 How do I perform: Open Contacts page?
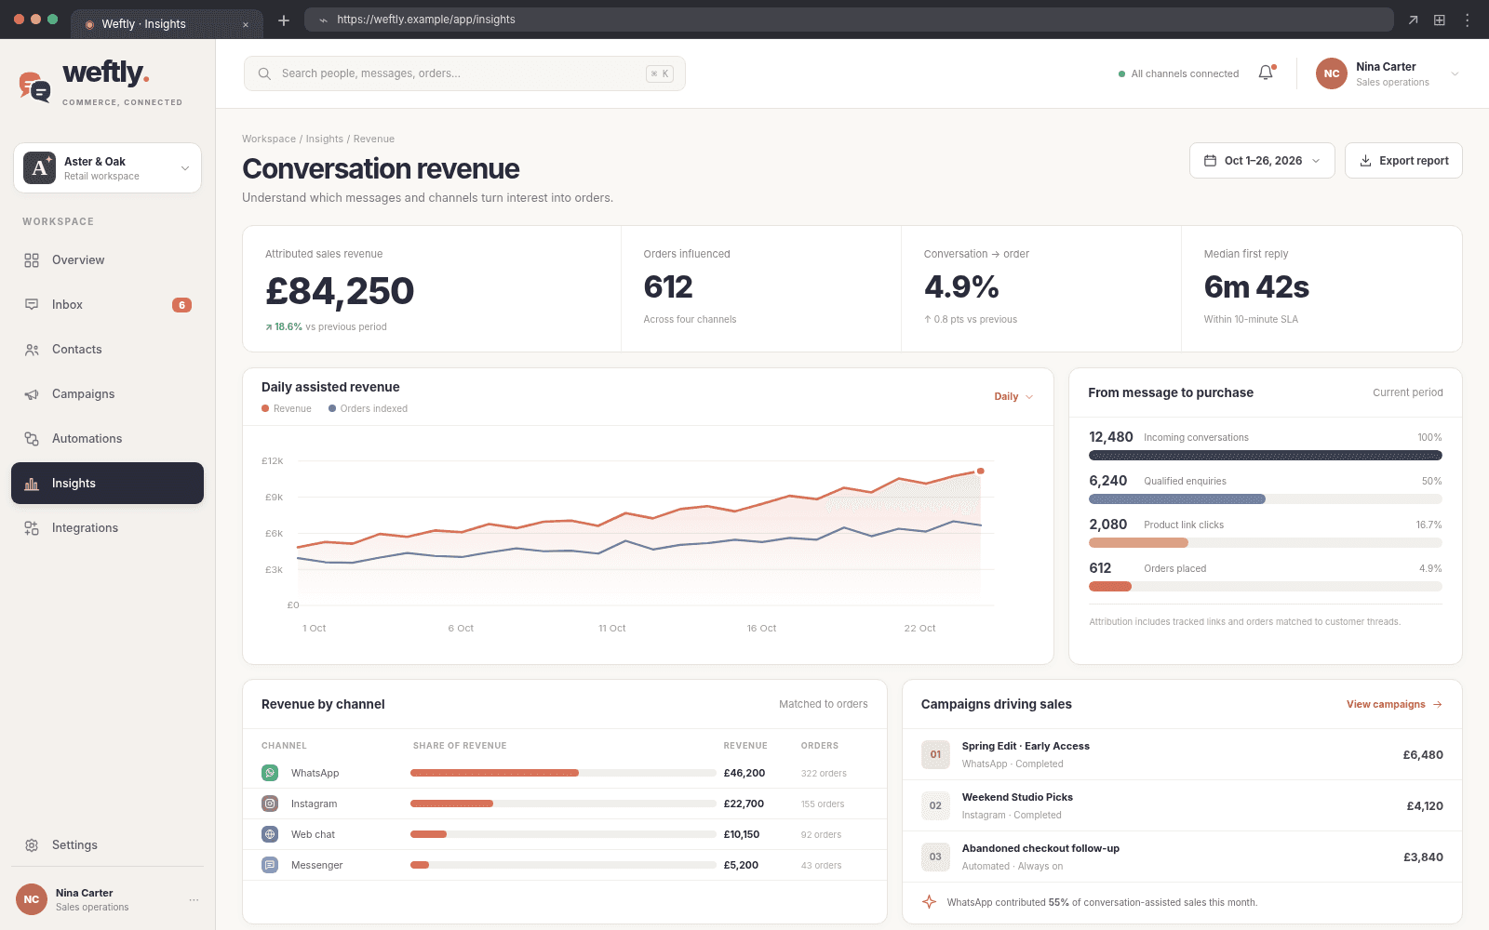(x=108, y=350)
